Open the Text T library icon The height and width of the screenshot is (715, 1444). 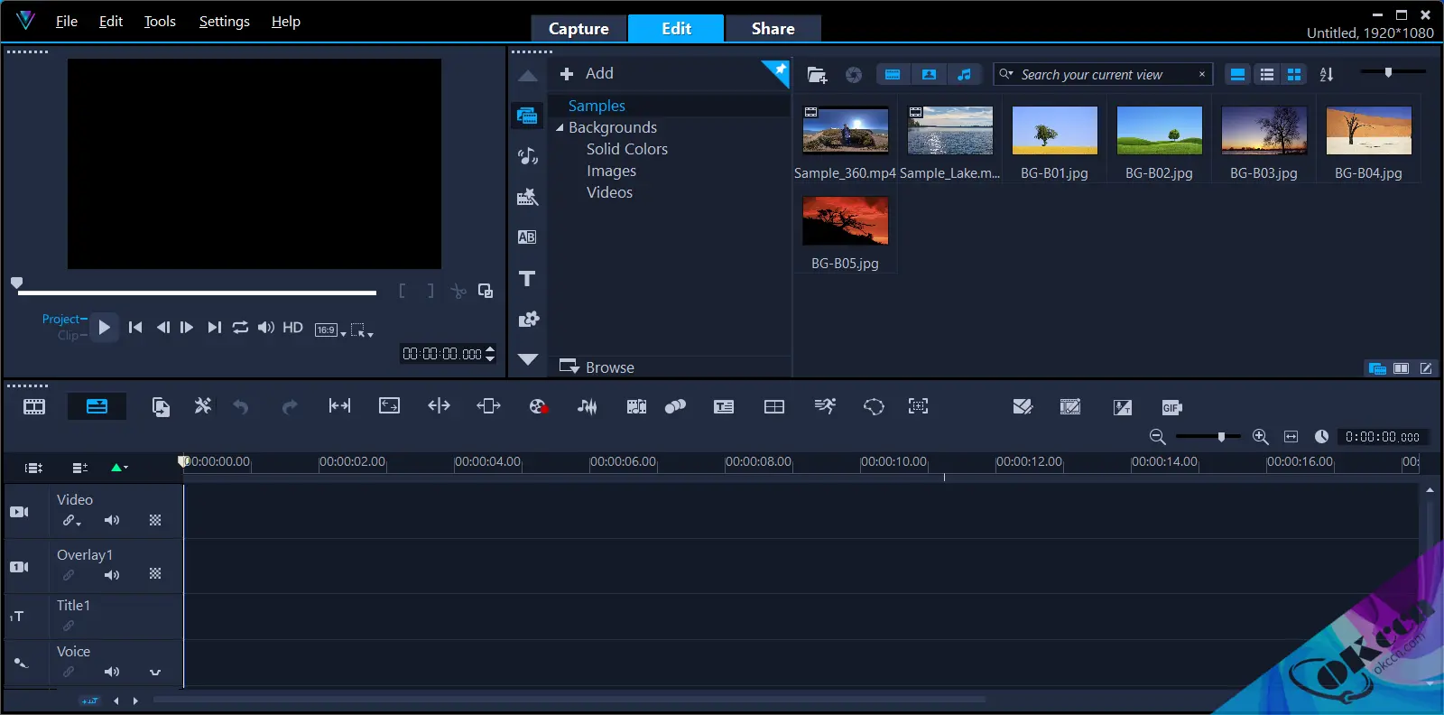click(x=527, y=278)
